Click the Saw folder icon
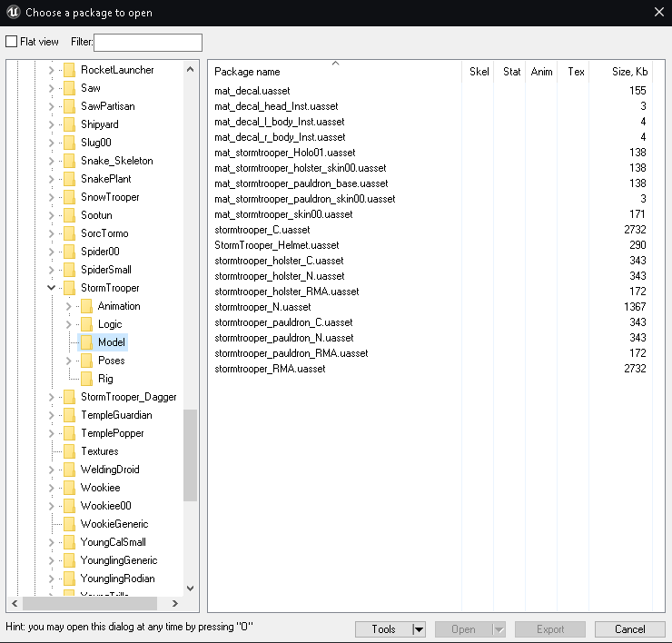Image resolution: width=672 pixels, height=643 pixels. pos(69,88)
